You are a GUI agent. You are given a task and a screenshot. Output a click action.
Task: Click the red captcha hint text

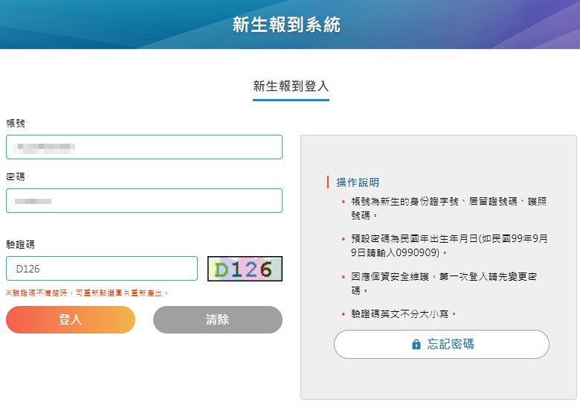coord(88,293)
